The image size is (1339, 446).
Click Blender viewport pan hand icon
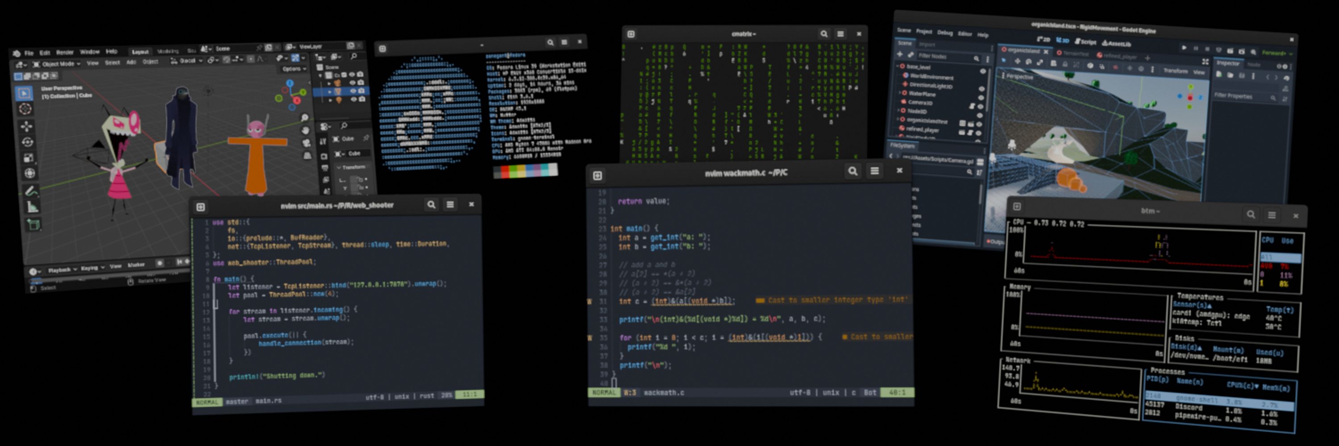306,130
